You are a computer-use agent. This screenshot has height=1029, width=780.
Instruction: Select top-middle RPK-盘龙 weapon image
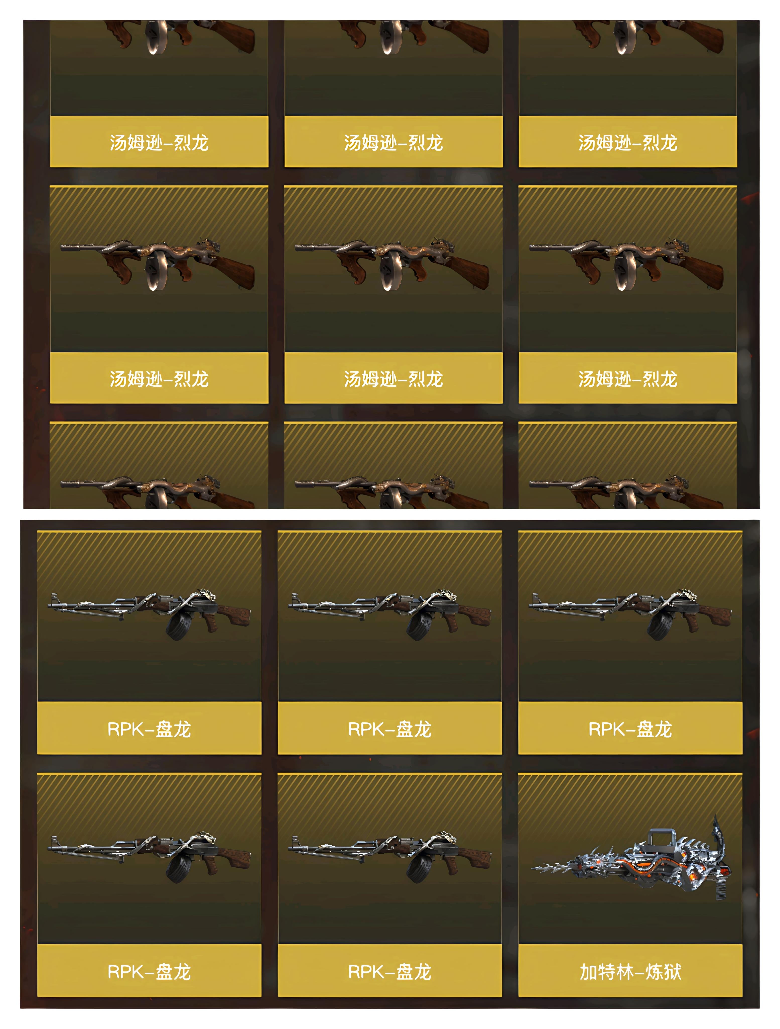389,616
